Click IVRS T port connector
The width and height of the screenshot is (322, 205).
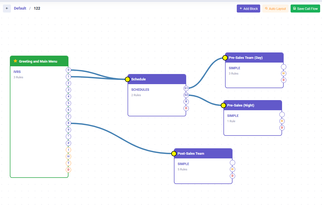pos(68,163)
